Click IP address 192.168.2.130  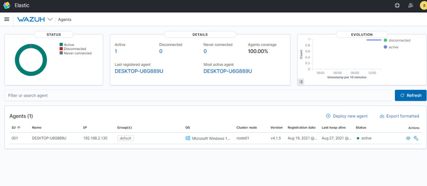pos(95,138)
